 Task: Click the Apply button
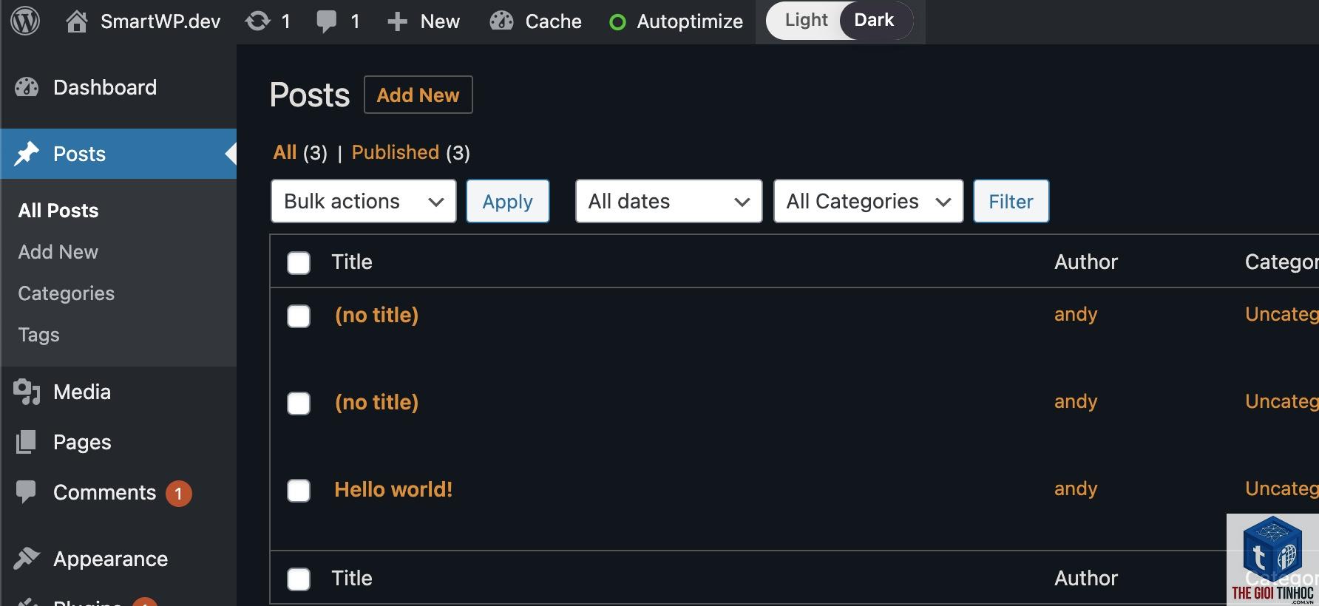pyautogui.click(x=508, y=201)
